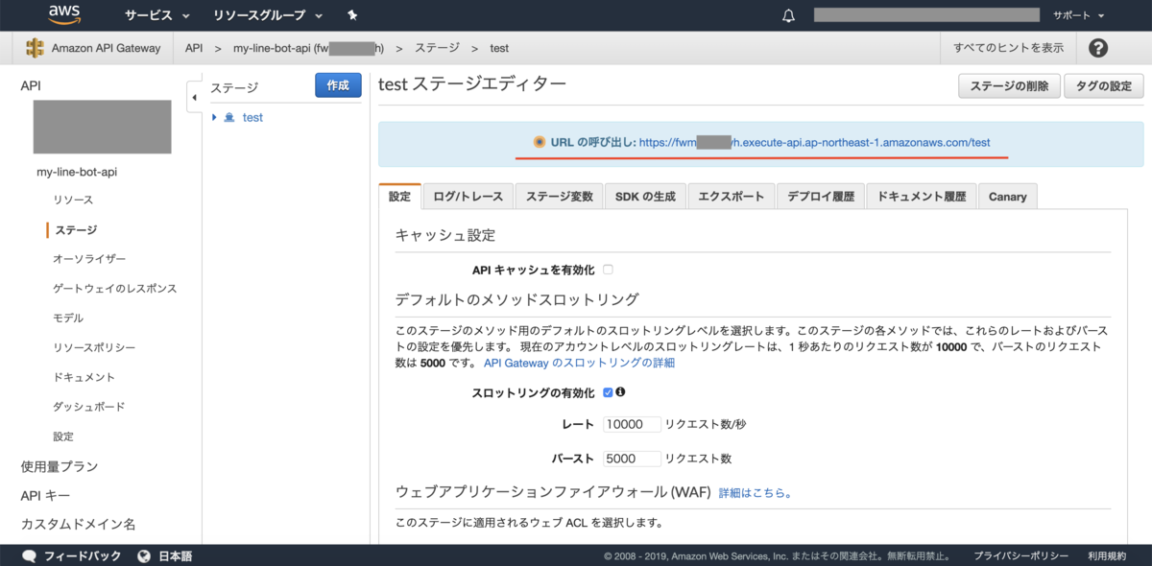1152x566 pixels.
Task: Open the invoke URL link
Action: pyautogui.click(x=814, y=143)
